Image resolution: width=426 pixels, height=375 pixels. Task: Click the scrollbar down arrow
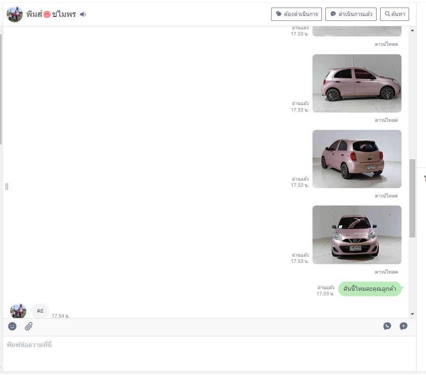pyautogui.click(x=412, y=314)
